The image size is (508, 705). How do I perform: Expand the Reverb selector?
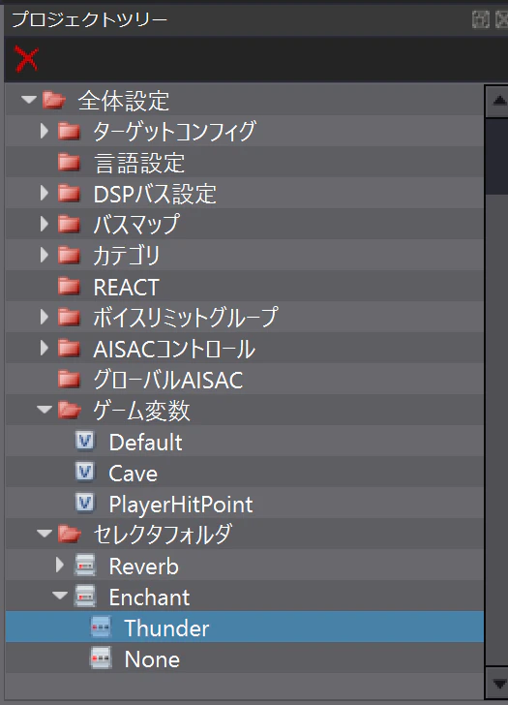(x=60, y=566)
